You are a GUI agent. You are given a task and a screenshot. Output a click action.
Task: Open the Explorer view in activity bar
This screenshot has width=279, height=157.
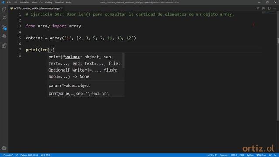click(x=4, y=9)
